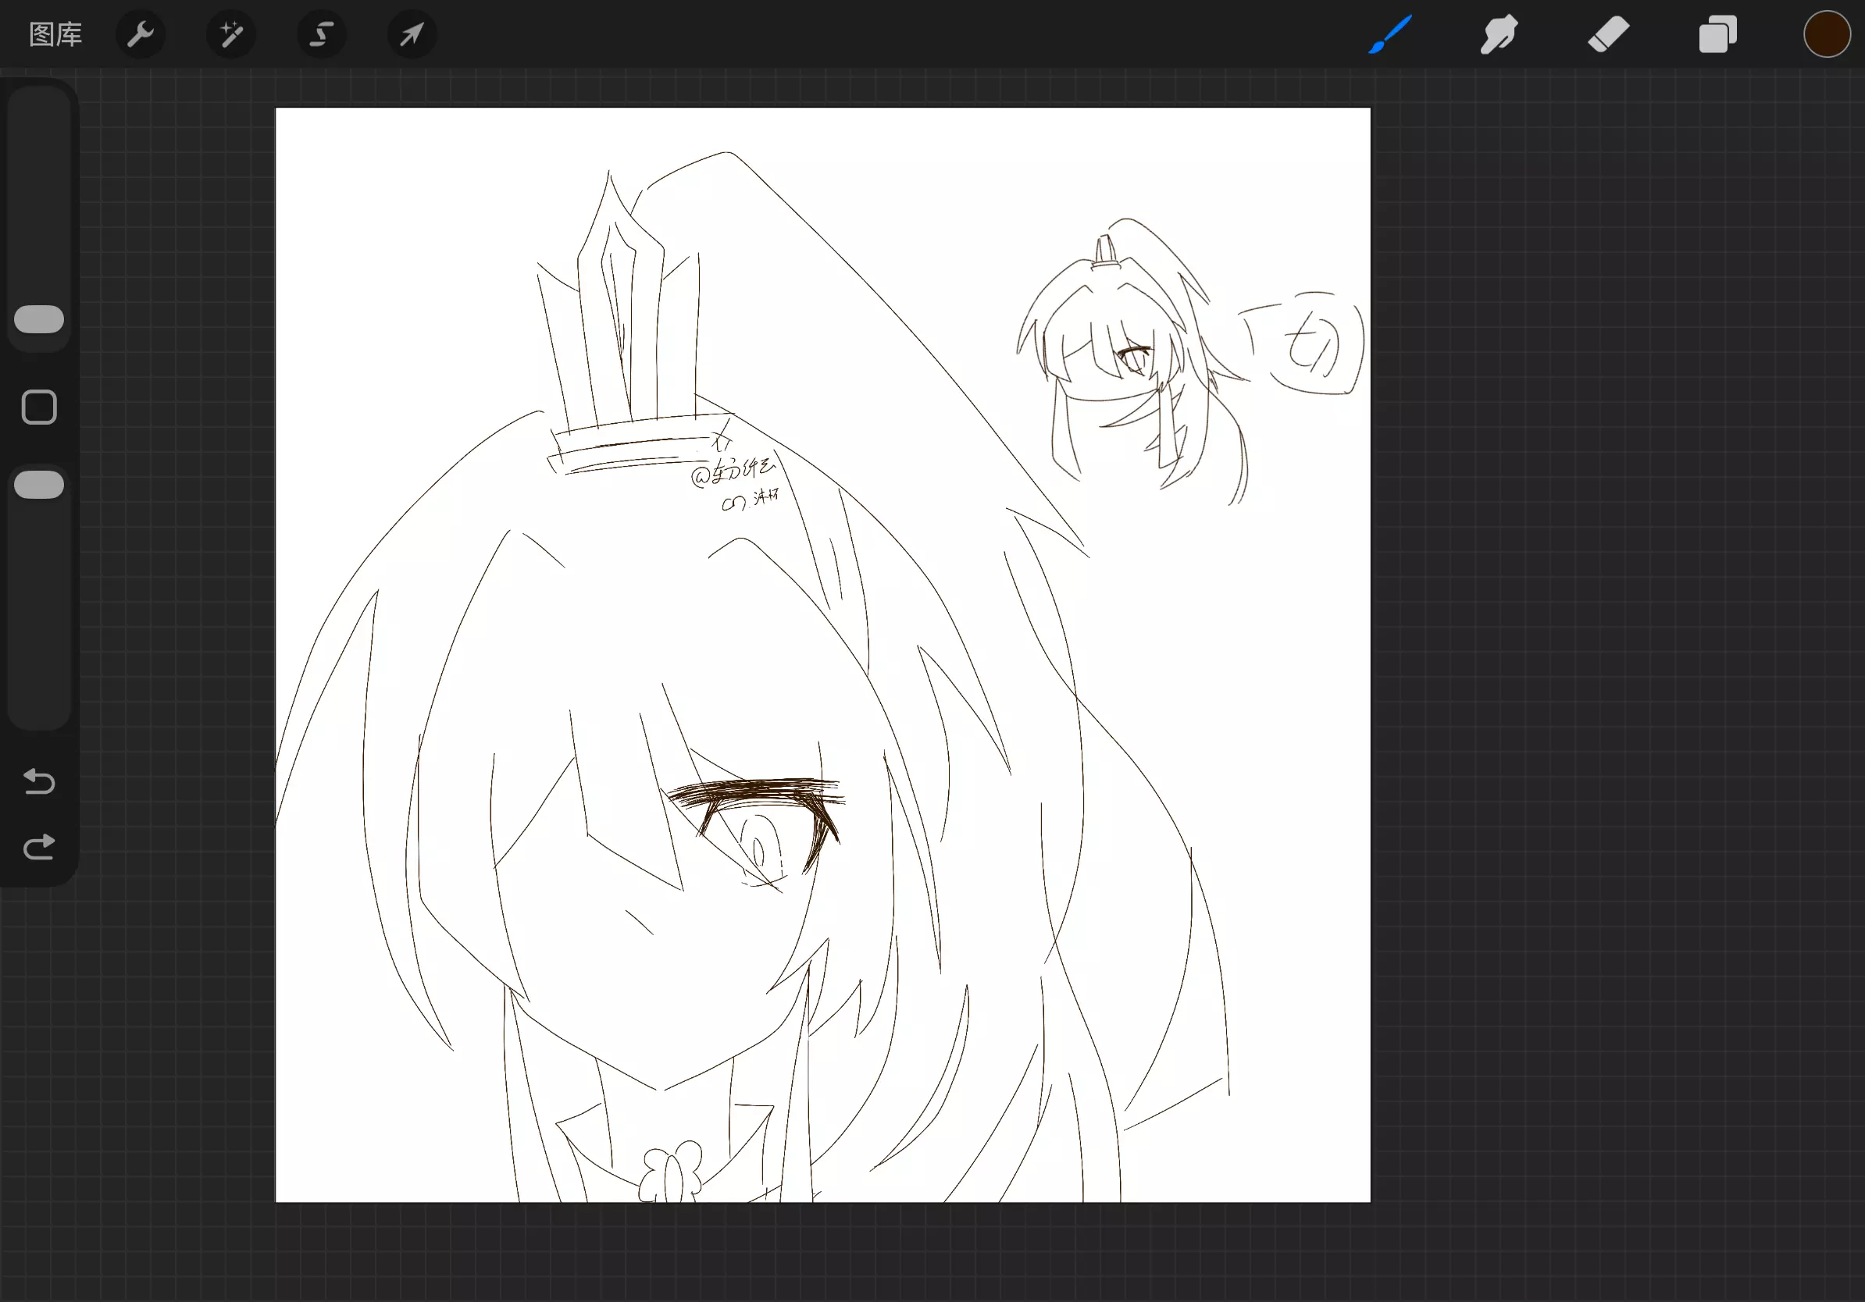Undo the last stroke
The height and width of the screenshot is (1302, 1865).
tap(39, 781)
